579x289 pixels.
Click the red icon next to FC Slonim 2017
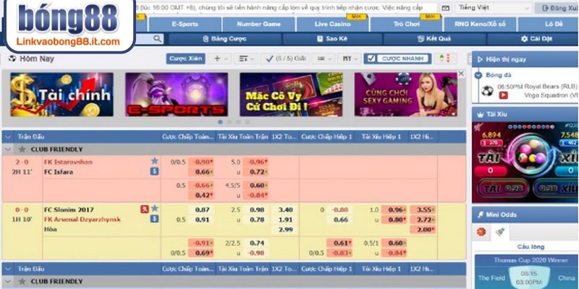144,210
